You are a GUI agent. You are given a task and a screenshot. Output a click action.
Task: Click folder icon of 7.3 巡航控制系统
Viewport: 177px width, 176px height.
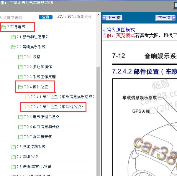(x=13, y=147)
